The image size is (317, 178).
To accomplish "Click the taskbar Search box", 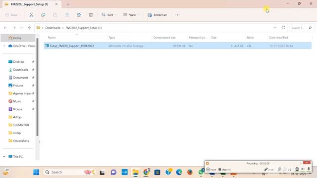I will point(69,172).
